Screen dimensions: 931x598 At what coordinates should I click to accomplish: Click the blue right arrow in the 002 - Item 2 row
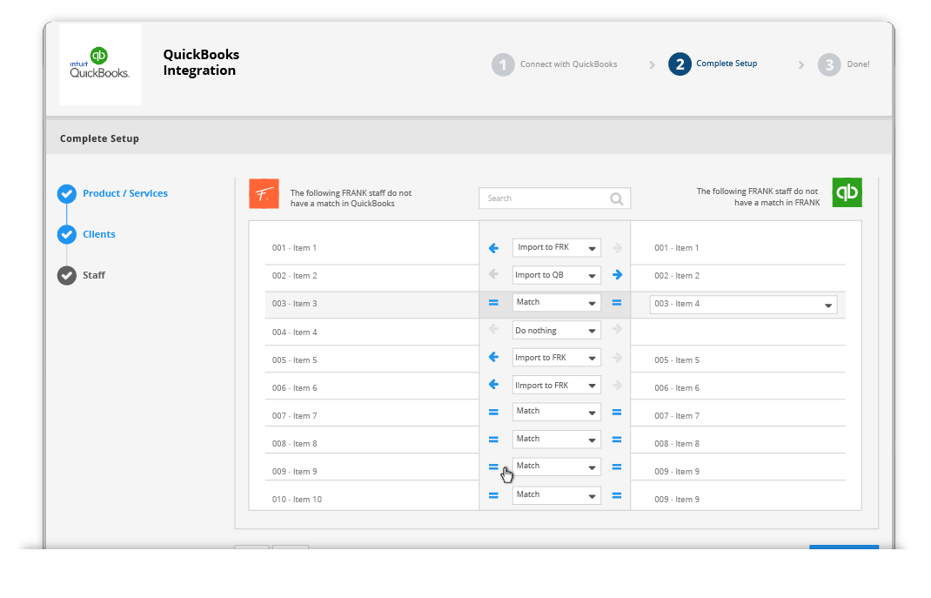(617, 274)
